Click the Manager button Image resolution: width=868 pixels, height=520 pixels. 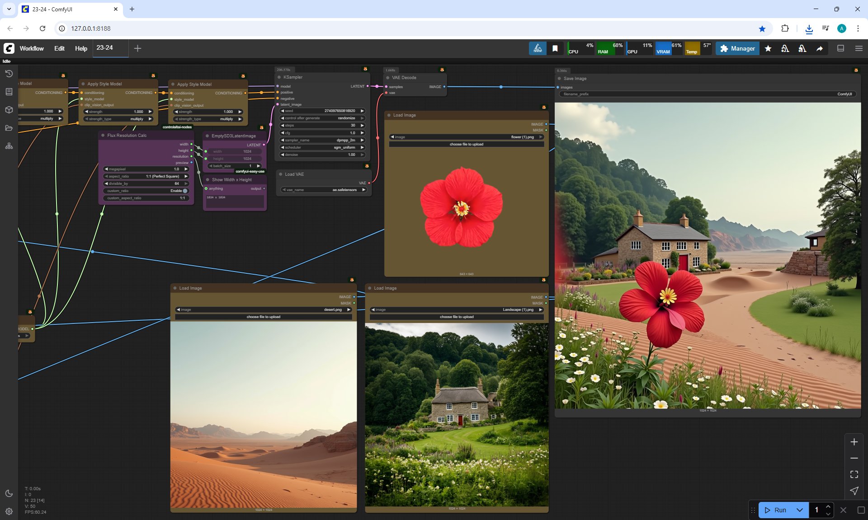(x=737, y=48)
